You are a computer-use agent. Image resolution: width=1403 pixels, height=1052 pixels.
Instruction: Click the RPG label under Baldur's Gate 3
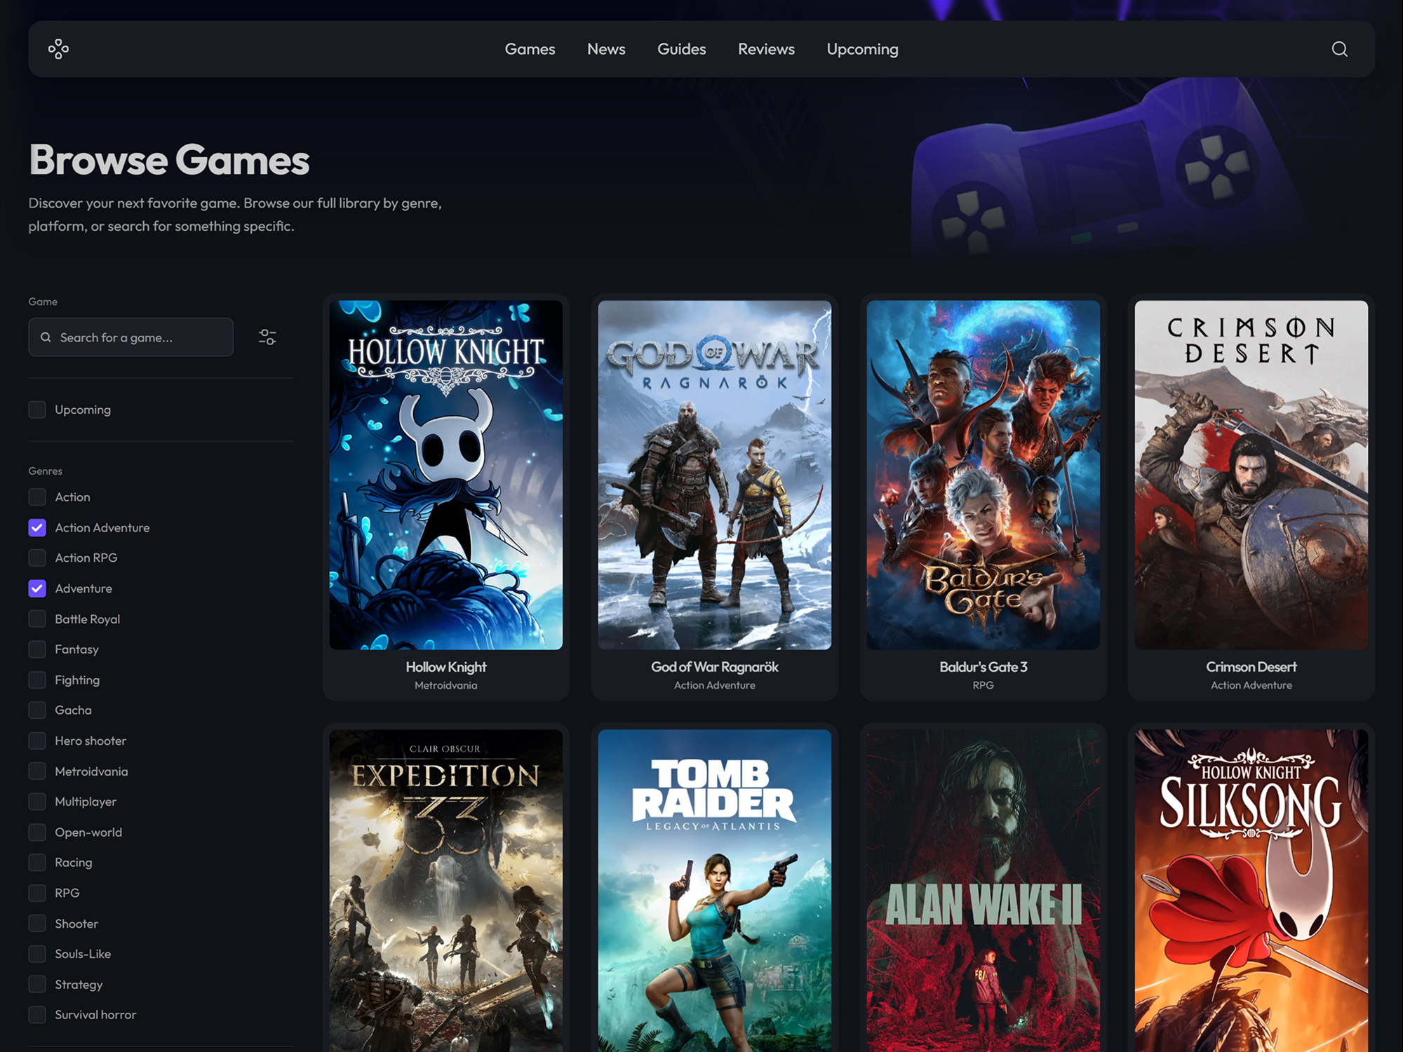(x=983, y=685)
